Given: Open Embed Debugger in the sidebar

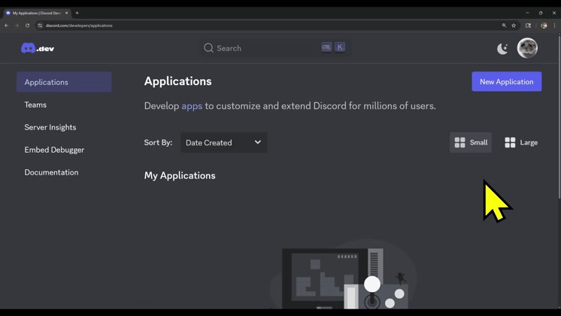Looking at the screenshot, I should pos(54,150).
